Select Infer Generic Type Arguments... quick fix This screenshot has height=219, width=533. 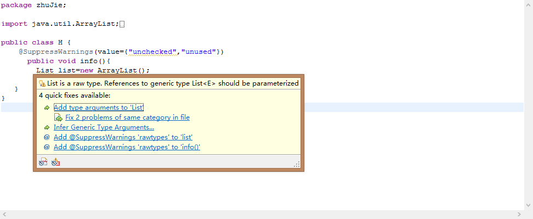click(x=104, y=127)
